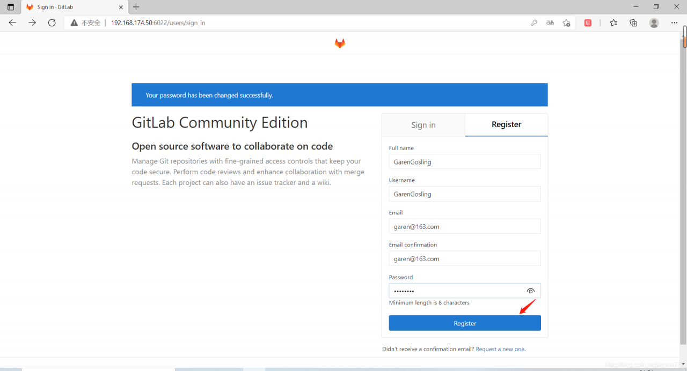Reload the sign-in page
687x371 pixels.
click(x=52, y=23)
